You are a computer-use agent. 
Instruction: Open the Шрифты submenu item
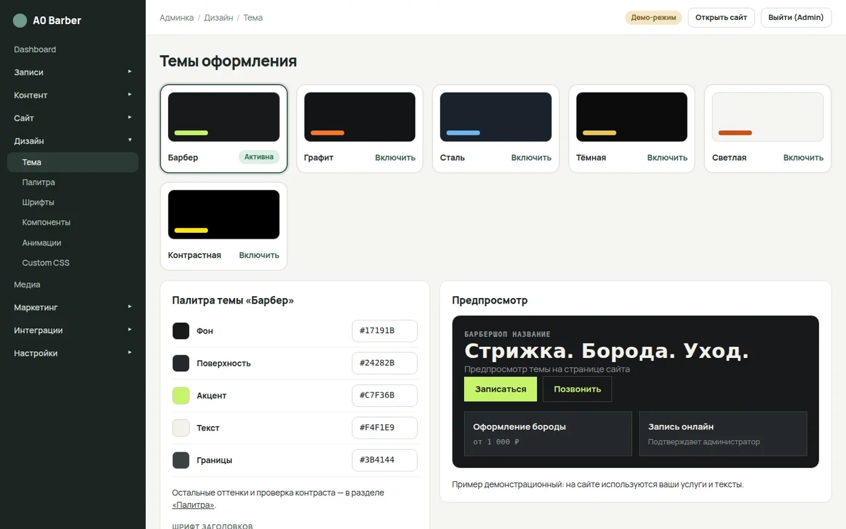73,202
